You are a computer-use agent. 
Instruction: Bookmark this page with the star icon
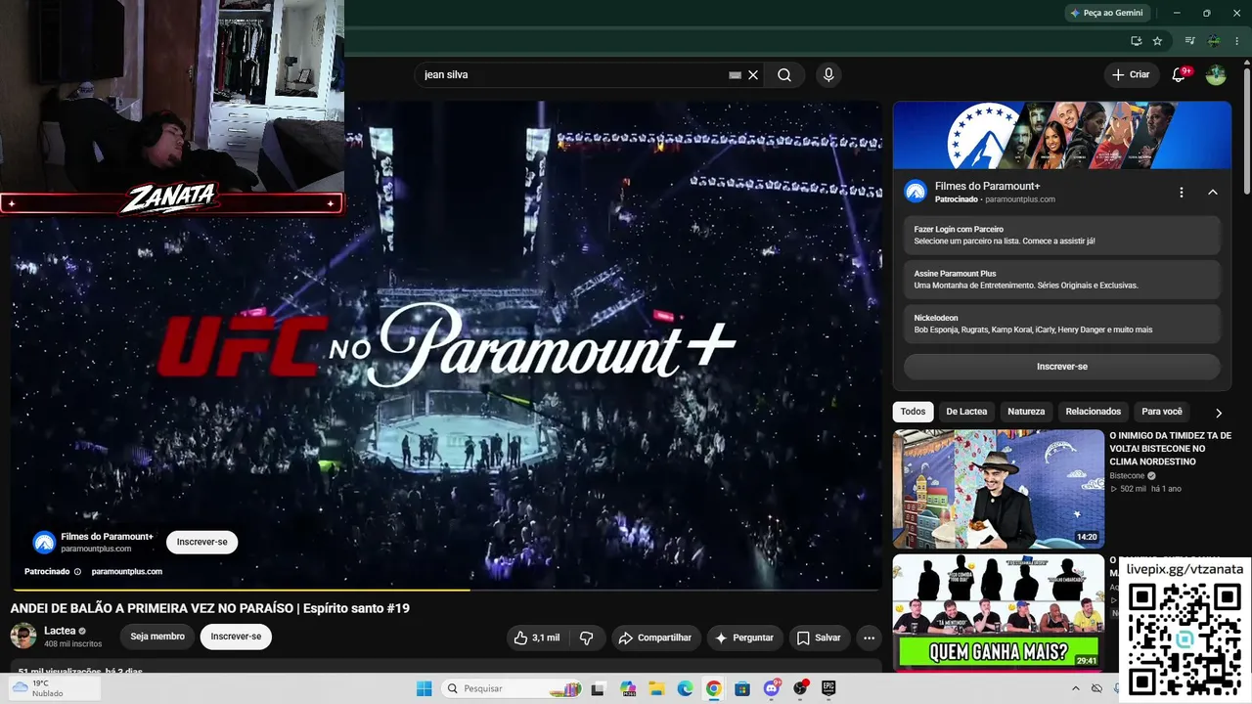click(x=1157, y=41)
